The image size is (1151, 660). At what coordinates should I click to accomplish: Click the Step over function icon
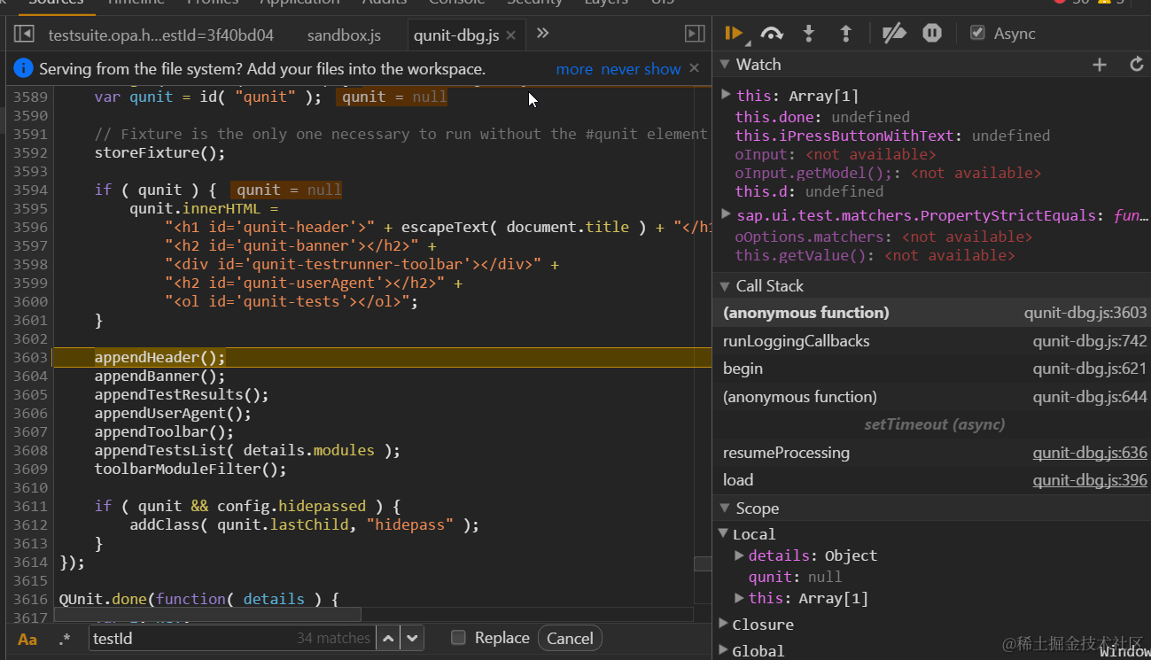772,34
